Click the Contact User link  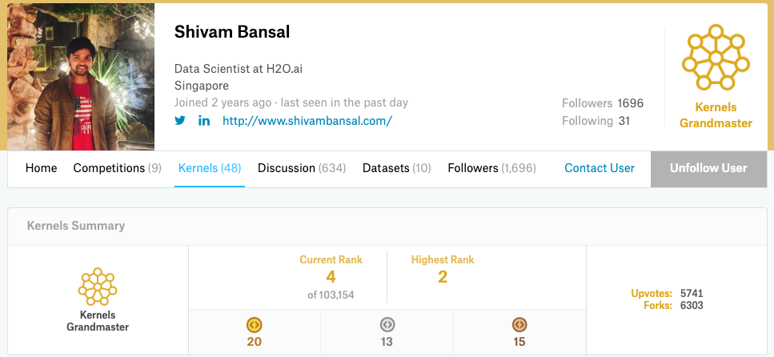point(600,168)
